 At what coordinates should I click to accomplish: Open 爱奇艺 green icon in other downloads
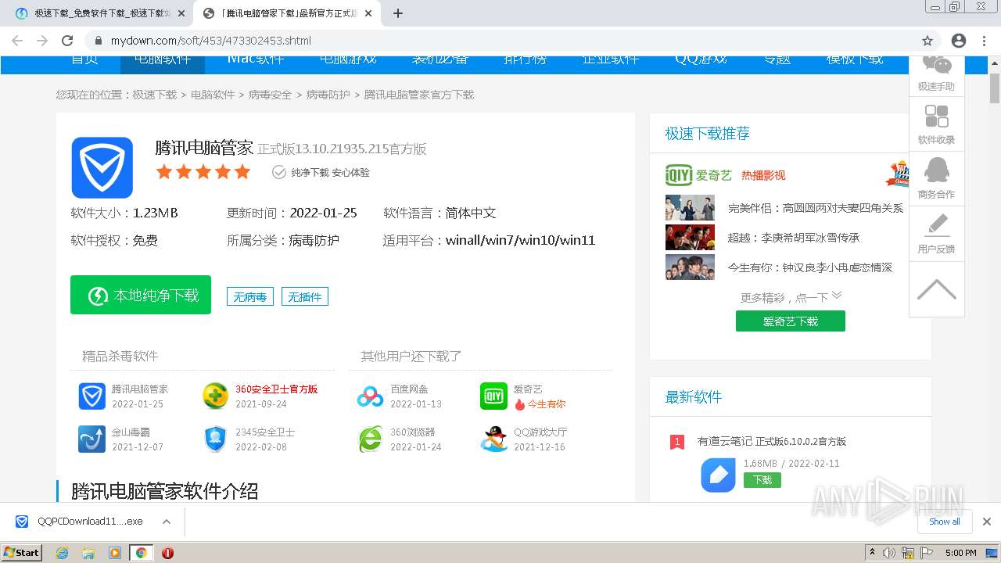click(x=493, y=396)
